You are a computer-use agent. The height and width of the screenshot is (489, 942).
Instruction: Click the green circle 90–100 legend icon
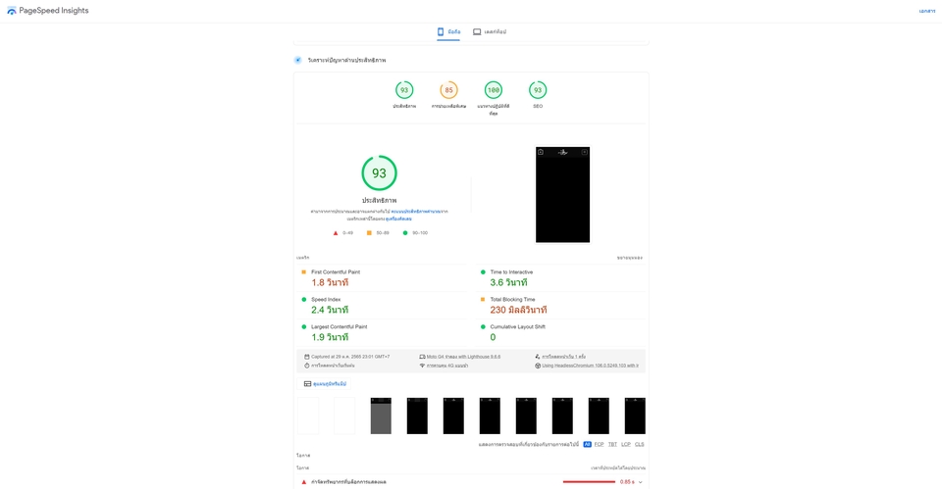coord(405,233)
